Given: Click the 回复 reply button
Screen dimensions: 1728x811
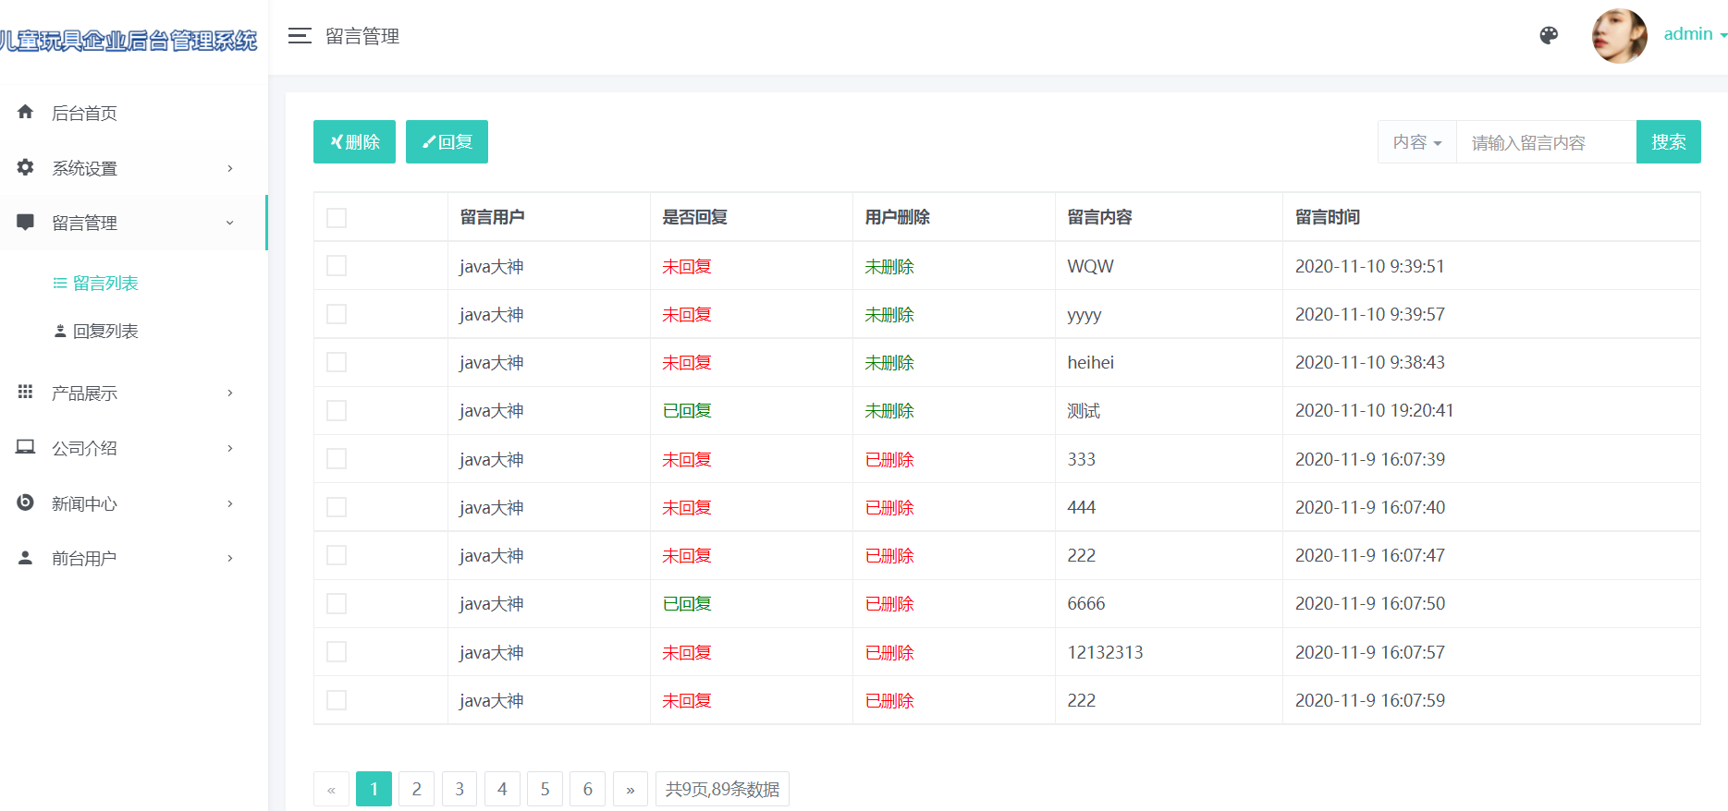Looking at the screenshot, I should [447, 141].
